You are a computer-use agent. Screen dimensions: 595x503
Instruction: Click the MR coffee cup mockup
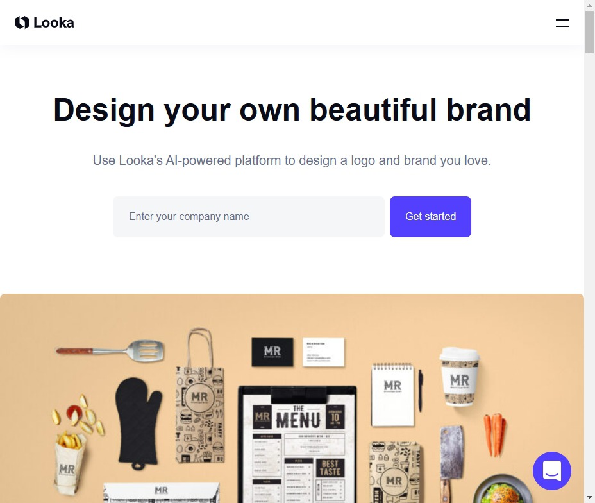click(460, 377)
